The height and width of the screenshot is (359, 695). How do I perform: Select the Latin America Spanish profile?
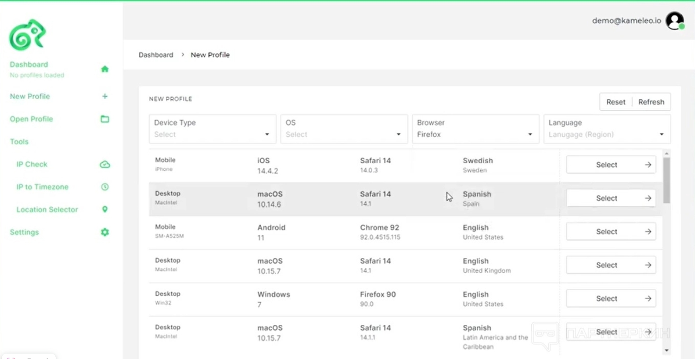611,332
